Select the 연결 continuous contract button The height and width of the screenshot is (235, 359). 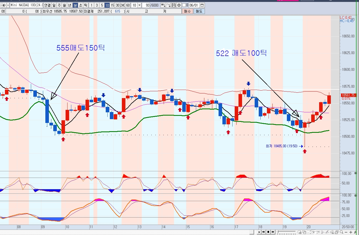[47, 5]
